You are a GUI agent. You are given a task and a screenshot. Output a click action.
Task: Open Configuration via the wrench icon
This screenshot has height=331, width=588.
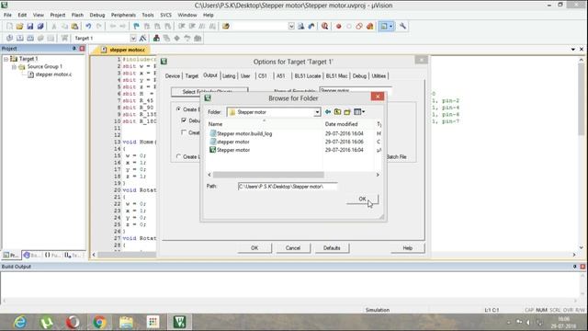[x=402, y=27]
